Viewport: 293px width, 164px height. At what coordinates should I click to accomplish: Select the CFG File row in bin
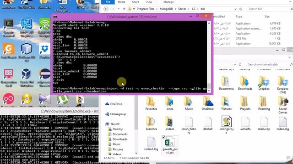(x=247, y=38)
